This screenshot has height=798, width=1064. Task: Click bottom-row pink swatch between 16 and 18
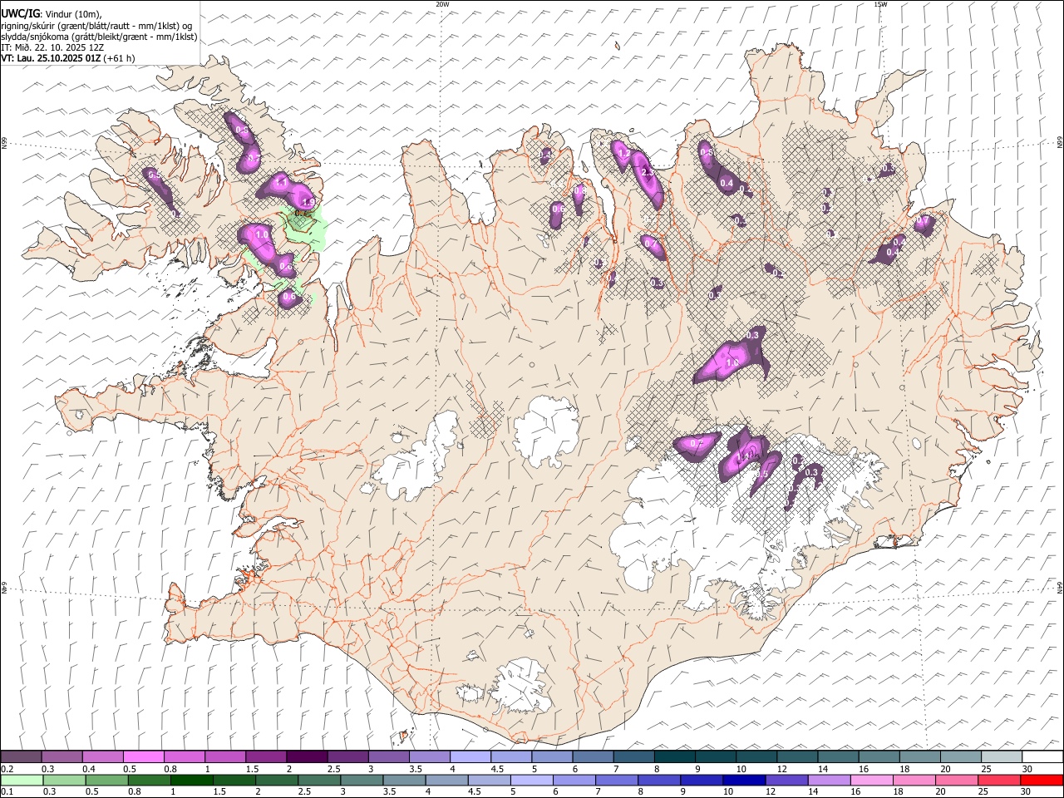(x=870, y=780)
